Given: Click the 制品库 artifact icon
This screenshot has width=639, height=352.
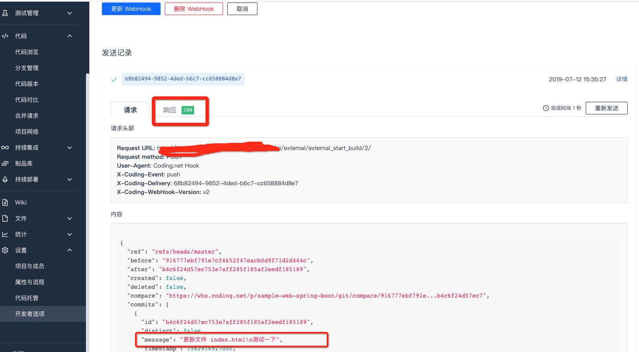Looking at the screenshot, I should (5, 163).
